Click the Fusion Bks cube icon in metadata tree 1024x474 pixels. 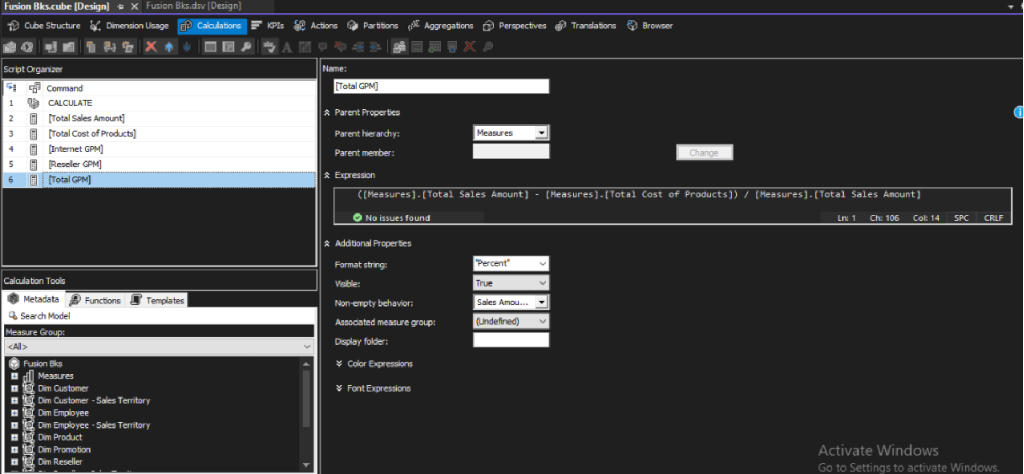pos(14,364)
